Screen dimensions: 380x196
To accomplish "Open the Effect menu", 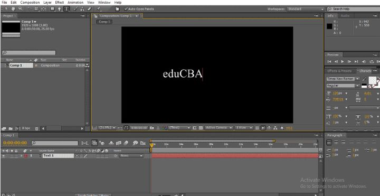I will pyautogui.click(x=59, y=3).
